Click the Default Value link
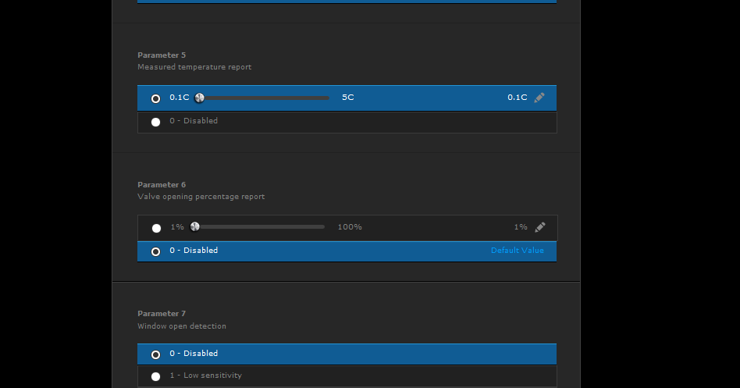The image size is (740, 388). [518, 250]
